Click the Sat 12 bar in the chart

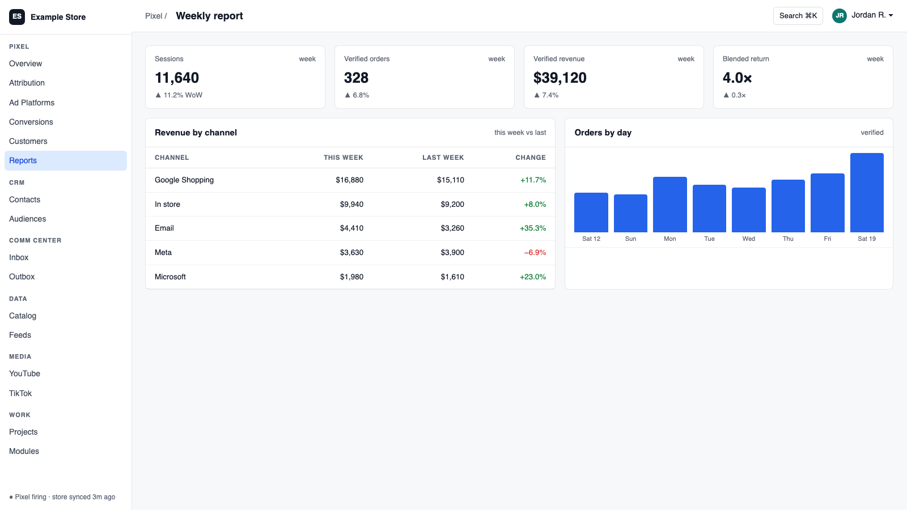(x=591, y=212)
